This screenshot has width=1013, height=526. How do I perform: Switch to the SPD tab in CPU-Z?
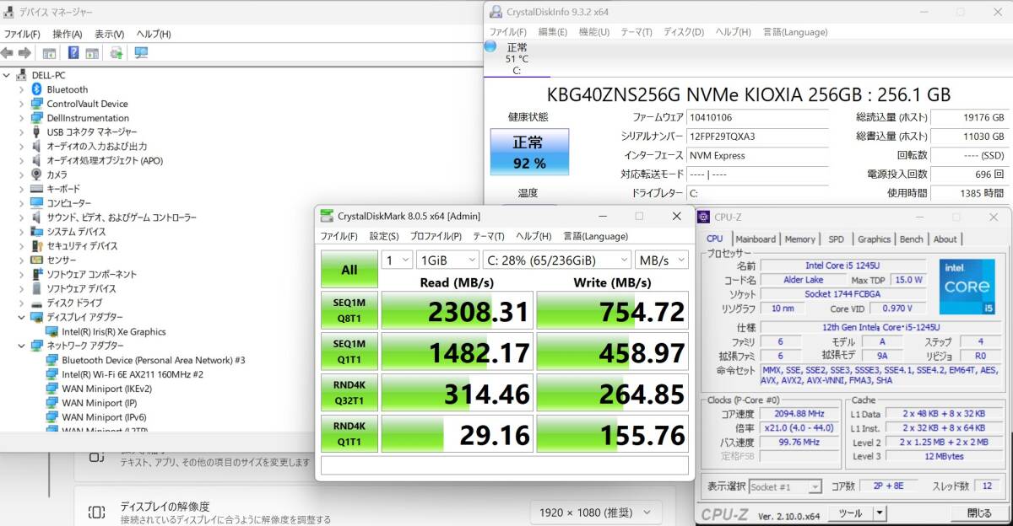[x=836, y=239]
